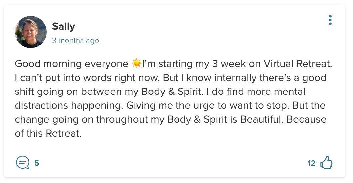The width and height of the screenshot is (353, 183).
Task: Click the speech bubble comment icon
Action: tap(22, 163)
